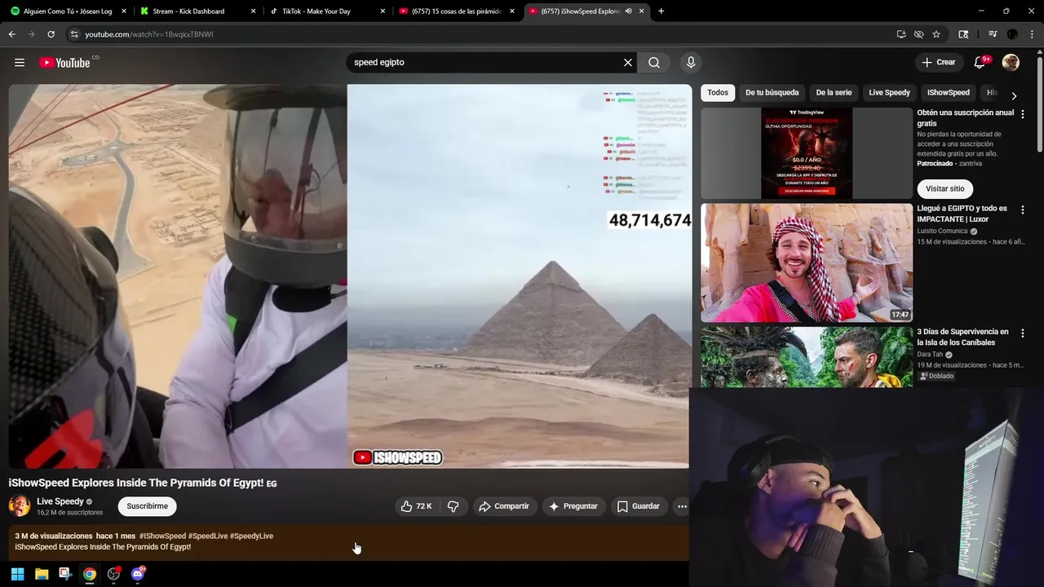Open OBS Studio from the taskbar
This screenshot has width=1044, height=587.
click(x=113, y=574)
